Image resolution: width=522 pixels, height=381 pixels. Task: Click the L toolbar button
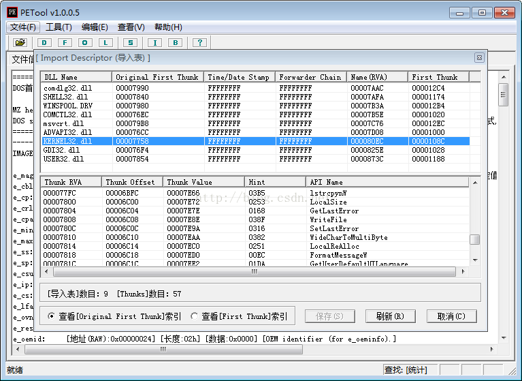coord(105,43)
